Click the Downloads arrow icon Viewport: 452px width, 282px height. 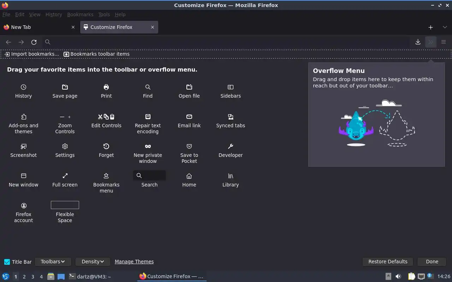coord(418,42)
